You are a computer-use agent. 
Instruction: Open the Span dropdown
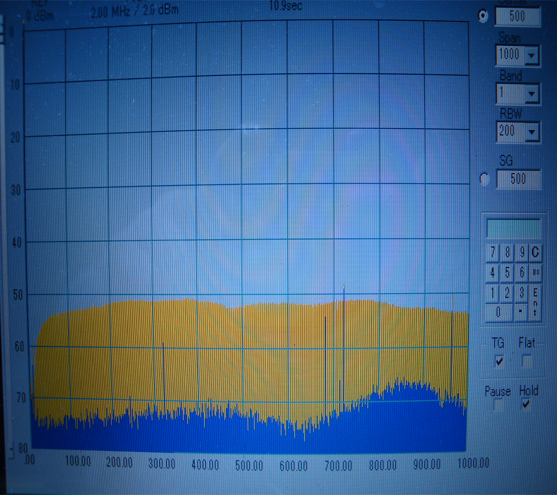tap(531, 56)
